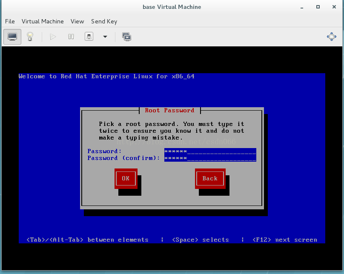
Task: Toggle fullscreen console view icon
Action: (x=332, y=37)
